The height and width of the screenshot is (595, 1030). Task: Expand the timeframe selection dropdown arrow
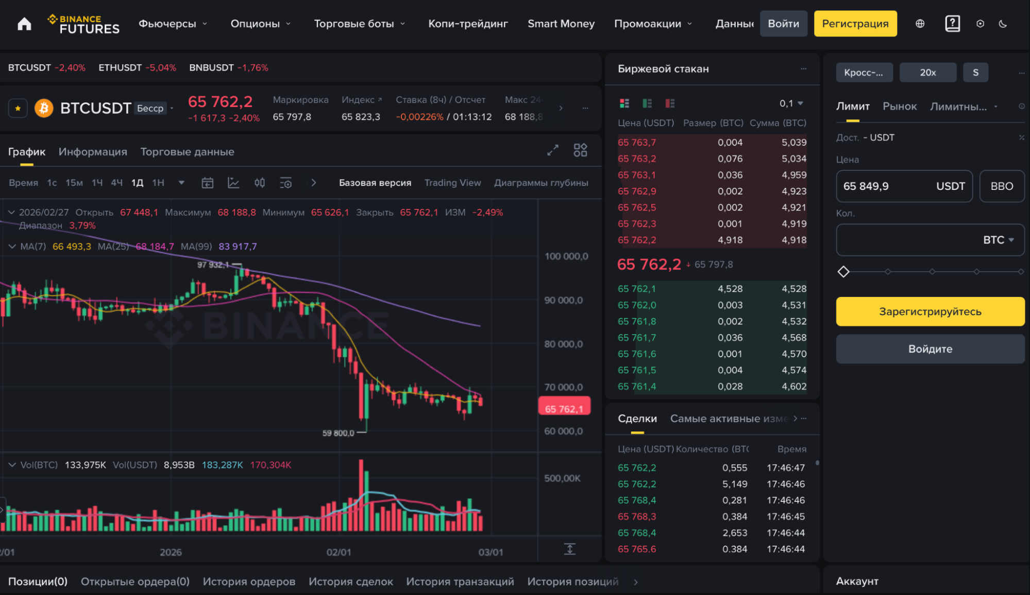coord(181,183)
